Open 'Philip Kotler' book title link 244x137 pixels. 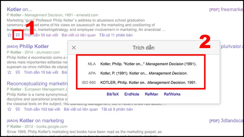(x=34, y=46)
